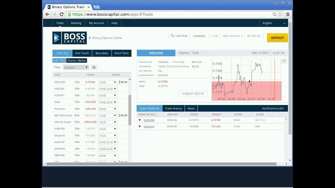Screen dimensions: 335x188
Task: Open the NZD/USD link in open trades
Action: (149, 120)
